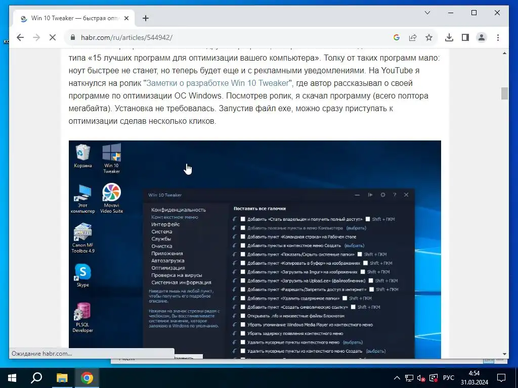
Task: Open the link Заметки о разработке Win 10 Tweaker
Action: (218, 83)
